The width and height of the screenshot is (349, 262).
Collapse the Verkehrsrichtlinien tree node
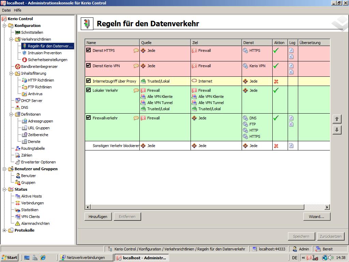click(11, 39)
